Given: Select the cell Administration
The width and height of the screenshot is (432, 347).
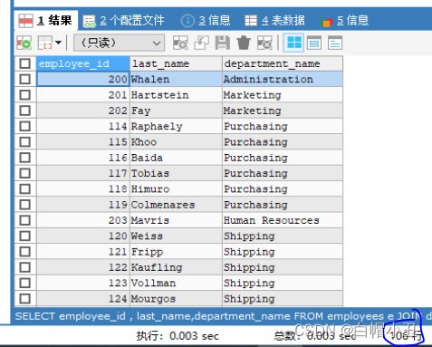Looking at the screenshot, I should pos(283,80).
